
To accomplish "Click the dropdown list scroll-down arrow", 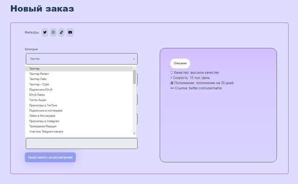I will click(135, 133).
